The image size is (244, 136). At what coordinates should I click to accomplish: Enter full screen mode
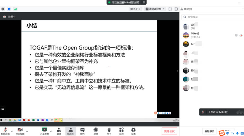pyautogui.click(x=170, y=9)
